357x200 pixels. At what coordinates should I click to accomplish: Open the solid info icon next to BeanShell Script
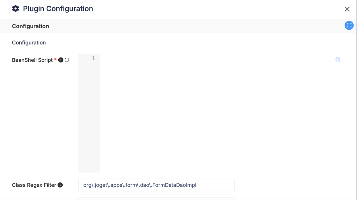pos(61,60)
